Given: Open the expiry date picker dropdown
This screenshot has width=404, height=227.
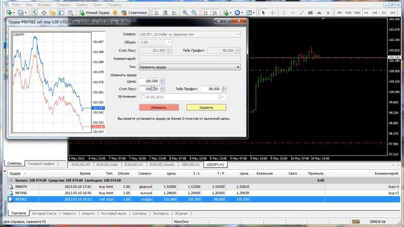Looking at the screenshot, I should tap(221, 97).
